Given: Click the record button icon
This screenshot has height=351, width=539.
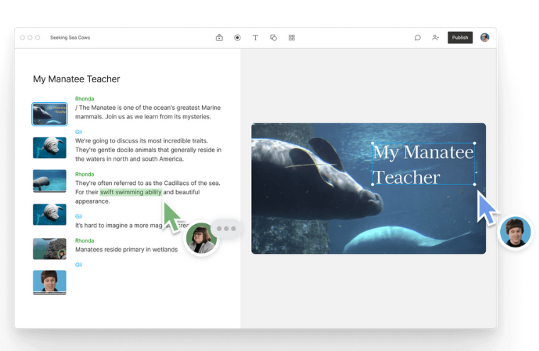Looking at the screenshot, I should 238,38.
